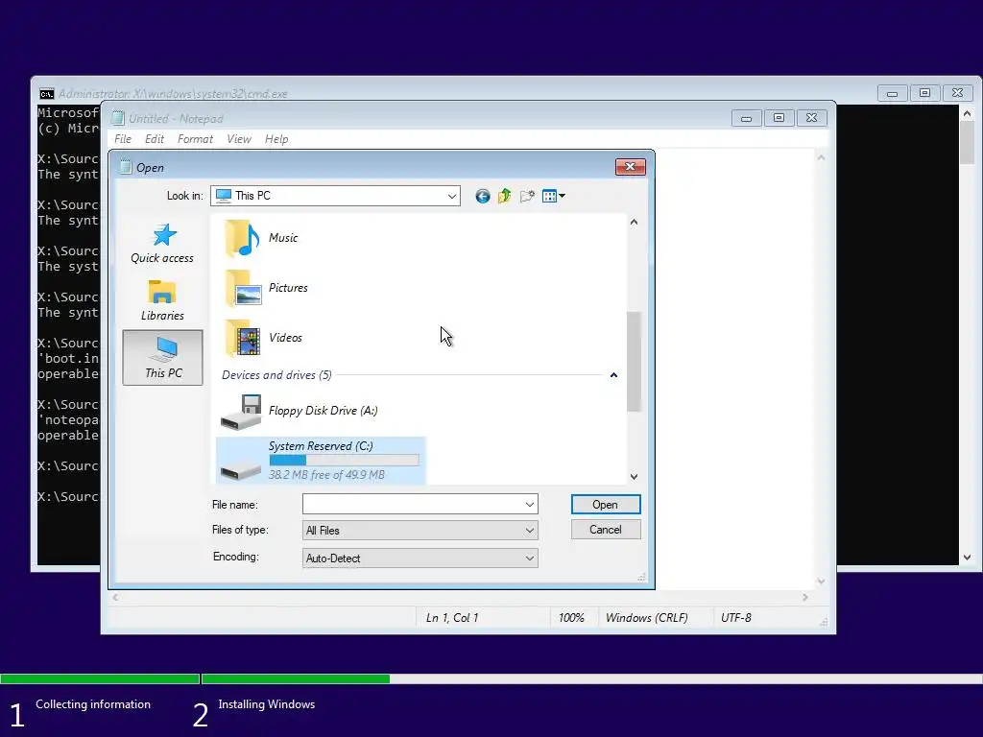Open the View Menu icon dropdown
The width and height of the screenshot is (983, 737).
click(x=554, y=196)
